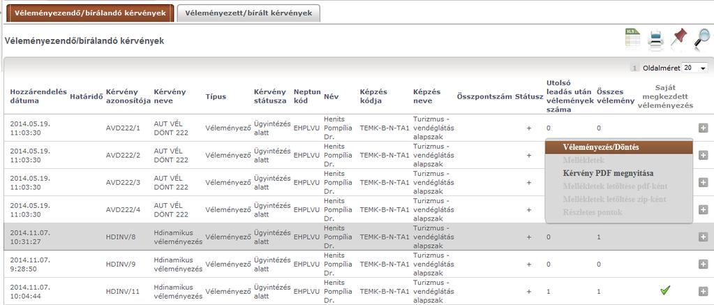
Task: Click date 2014.11.07. 10:04:44 cell
Action: click(x=30, y=291)
